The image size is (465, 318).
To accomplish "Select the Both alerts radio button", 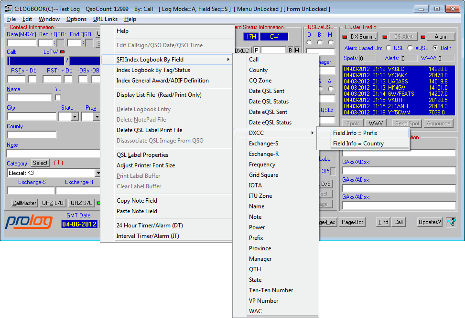I will [435, 48].
